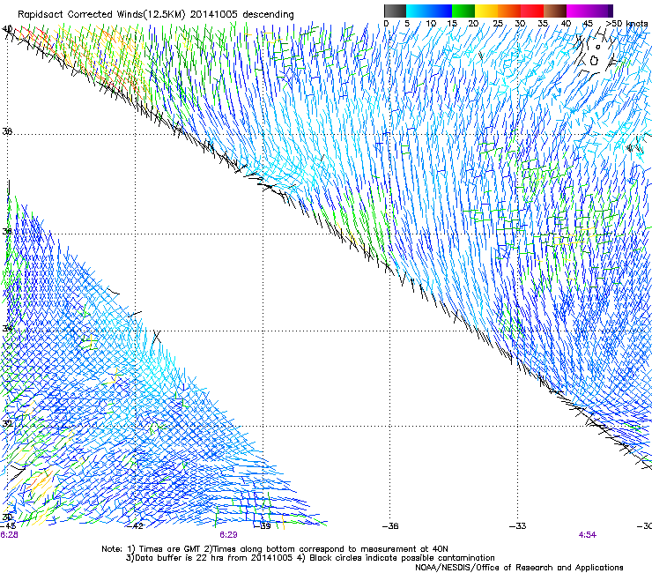Click the '35' legend scale label
652x573 pixels.
coord(543,24)
